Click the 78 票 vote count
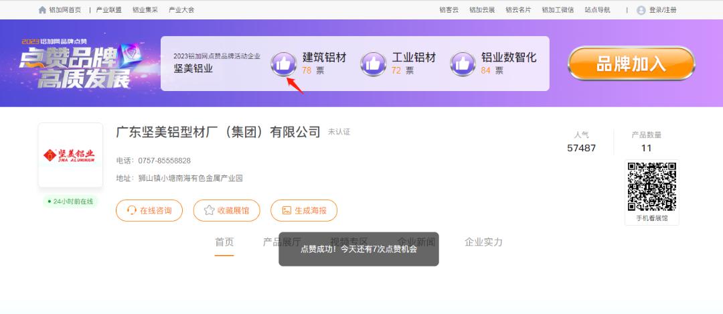723x314 pixels. coord(313,70)
